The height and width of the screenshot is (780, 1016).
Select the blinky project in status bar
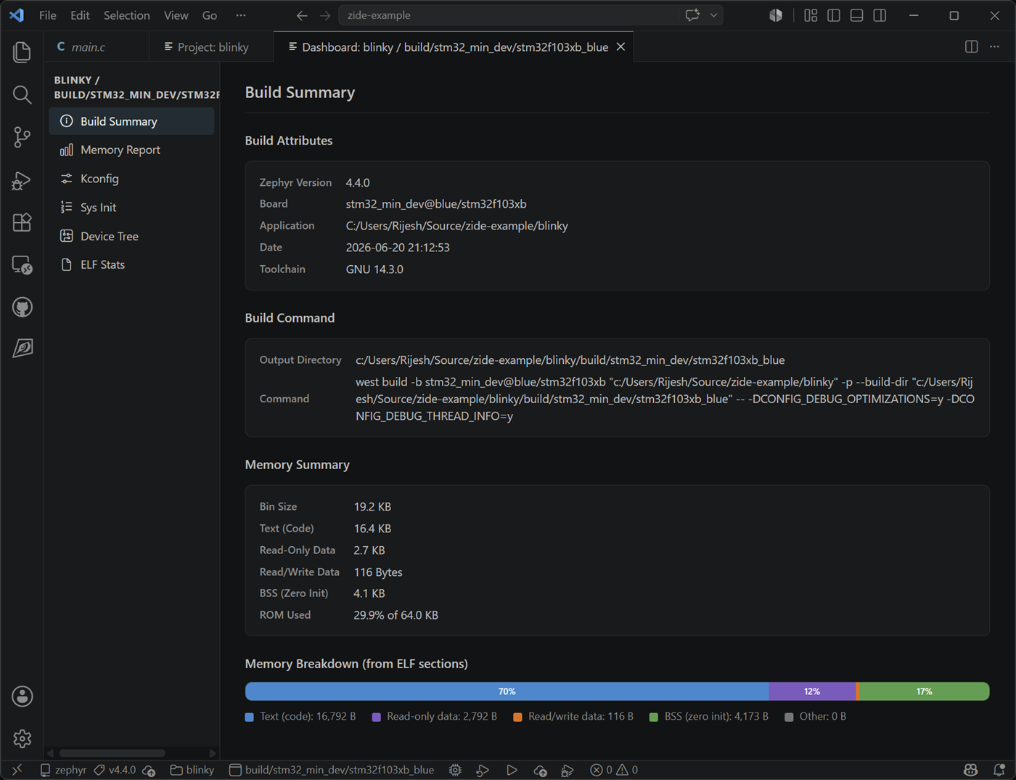[x=192, y=770]
